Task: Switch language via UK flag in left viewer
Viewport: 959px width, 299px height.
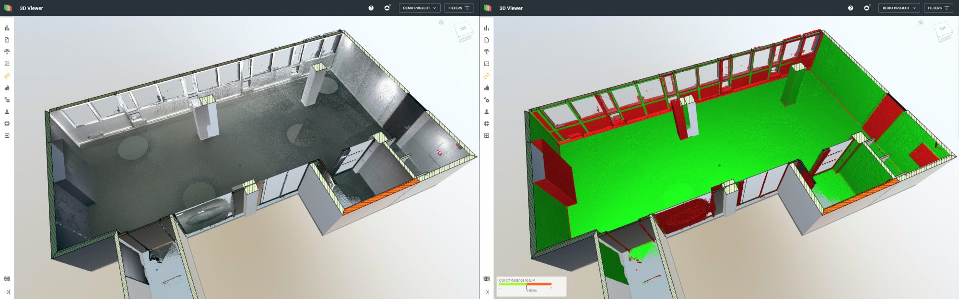Action: [x=7, y=279]
